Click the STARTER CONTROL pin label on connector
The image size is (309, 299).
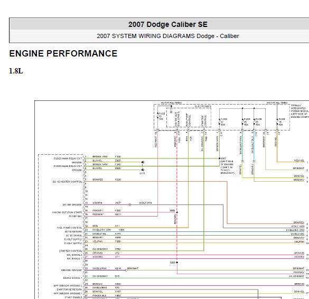point(71,251)
